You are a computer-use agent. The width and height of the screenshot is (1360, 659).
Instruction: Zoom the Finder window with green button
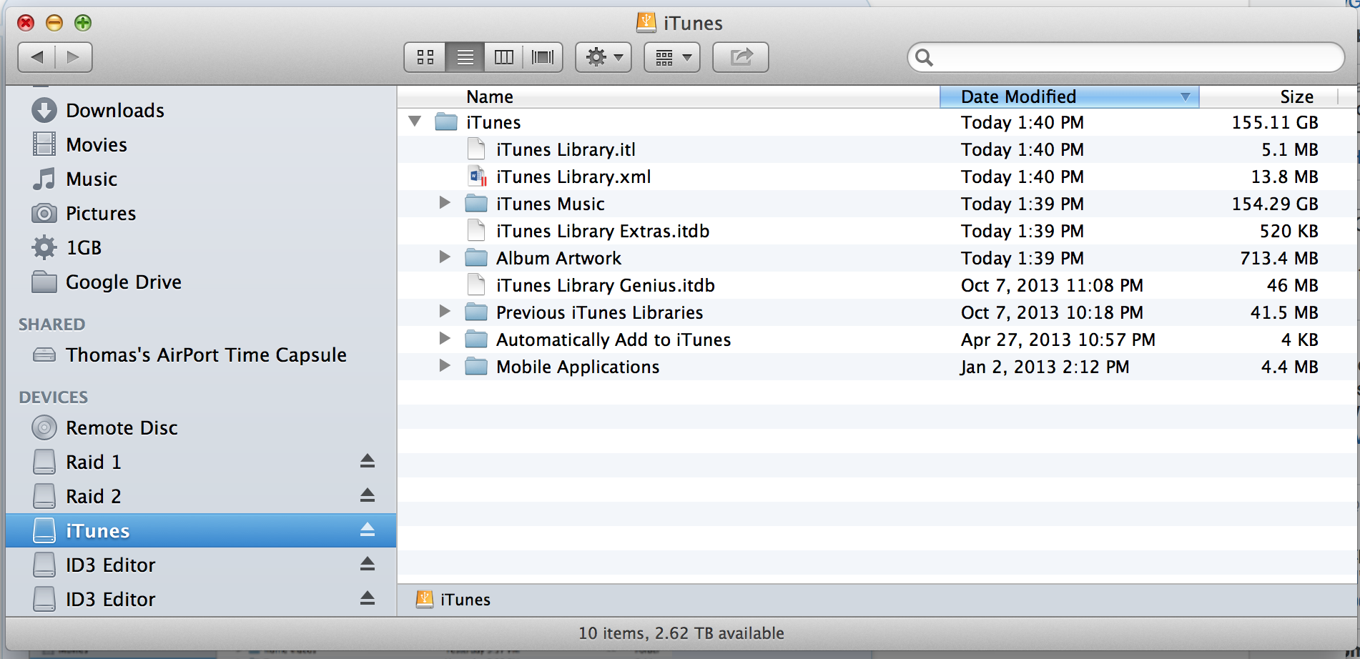pos(83,23)
